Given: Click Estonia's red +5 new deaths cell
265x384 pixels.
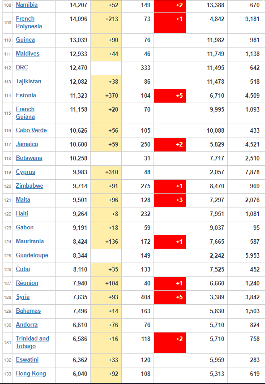Looking at the screenshot, I should point(170,96).
